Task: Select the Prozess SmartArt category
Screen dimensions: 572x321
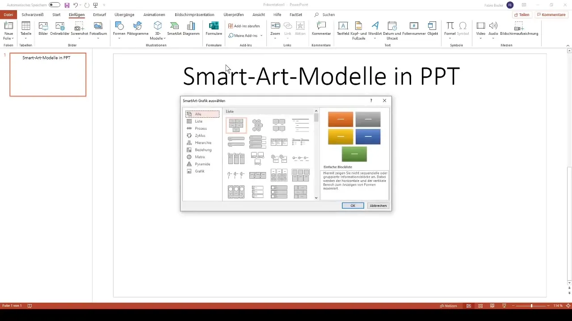Action: tap(202, 128)
